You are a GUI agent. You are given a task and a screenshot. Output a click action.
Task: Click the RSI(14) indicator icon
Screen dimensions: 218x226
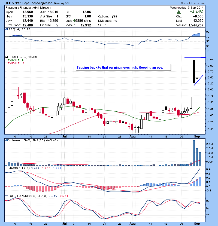(6, 29)
